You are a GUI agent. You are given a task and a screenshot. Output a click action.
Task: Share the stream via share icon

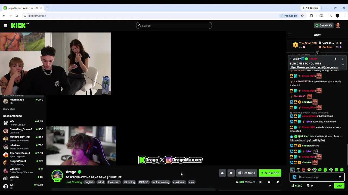(260, 182)
